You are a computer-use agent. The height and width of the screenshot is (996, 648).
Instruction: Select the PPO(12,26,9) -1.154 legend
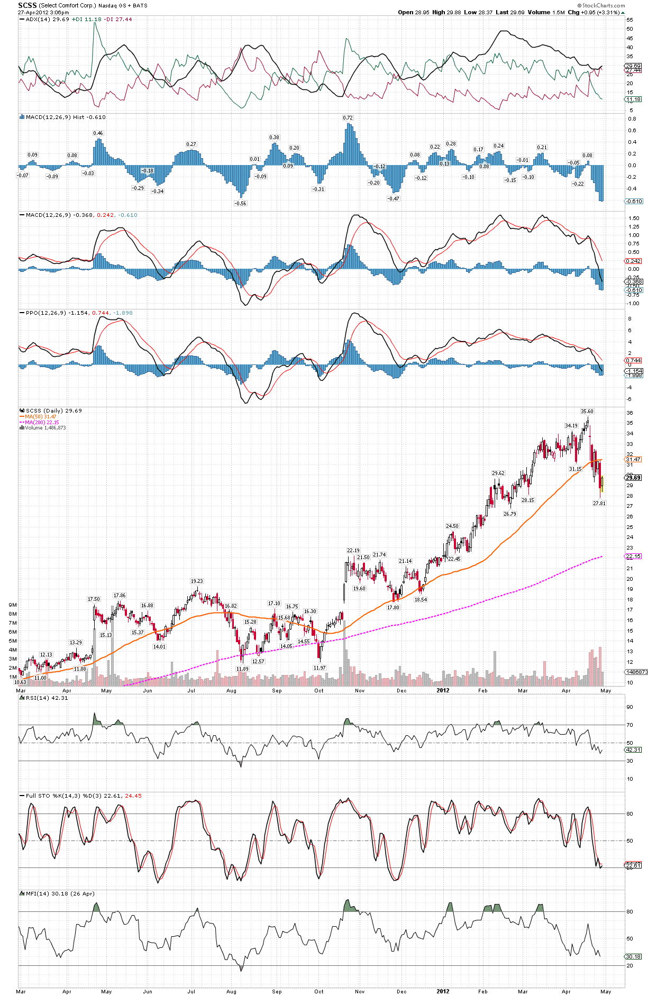click(57, 313)
